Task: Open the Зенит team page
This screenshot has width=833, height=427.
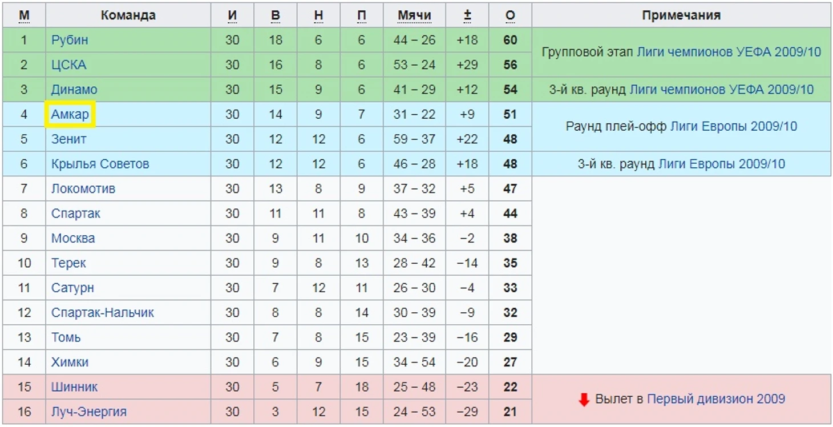Action: pos(69,139)
